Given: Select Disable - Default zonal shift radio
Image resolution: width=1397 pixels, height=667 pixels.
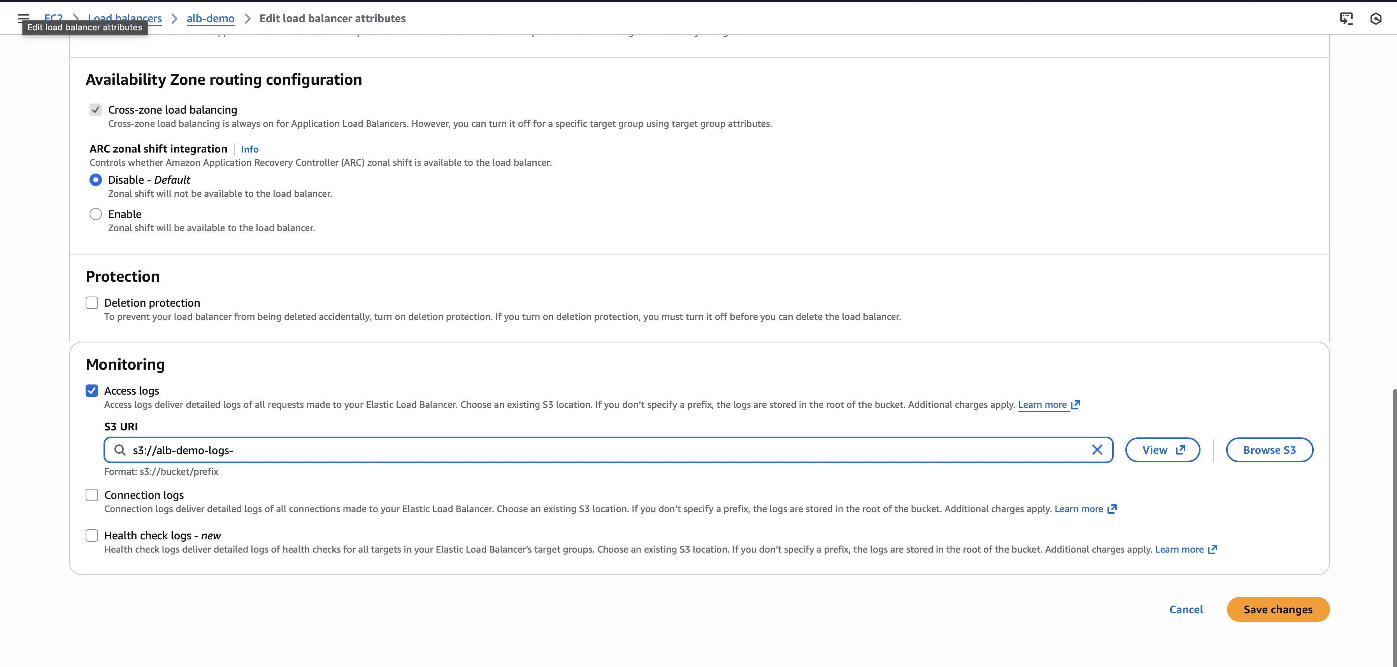Looking at the screenshot, I should [95, 180].
